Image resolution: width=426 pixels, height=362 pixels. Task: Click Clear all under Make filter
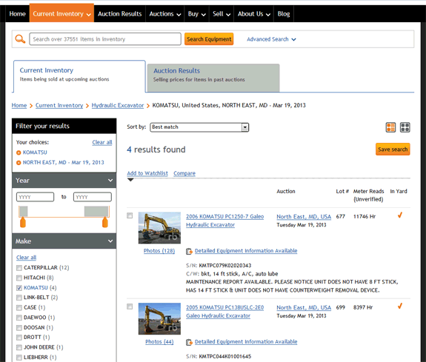pyautogui.click(x=27, y=258)
